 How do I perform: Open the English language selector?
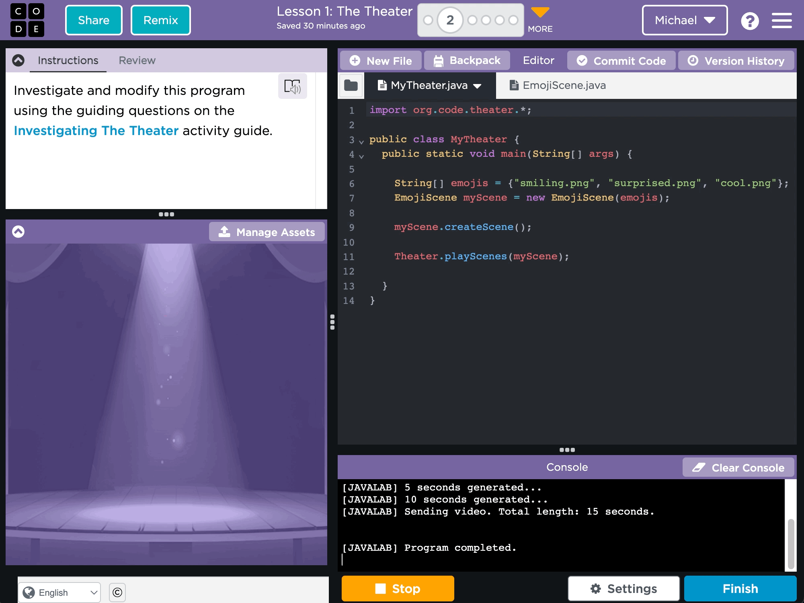[x=59, y=592]
